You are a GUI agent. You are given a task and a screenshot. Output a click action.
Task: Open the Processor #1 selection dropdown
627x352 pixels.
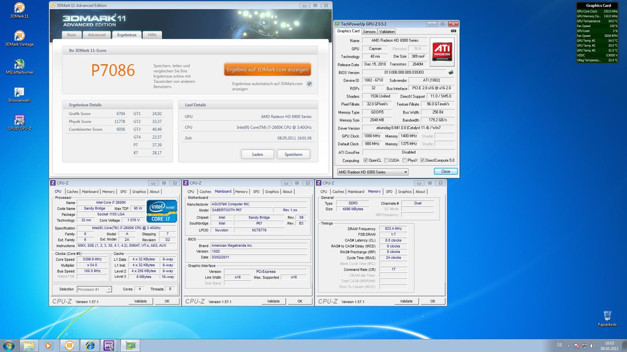click(94, 289)
